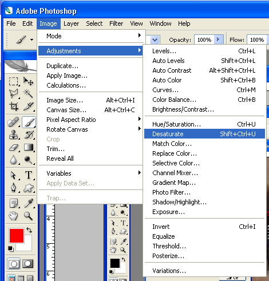Select the Pen tool
269x281 pixels.
(14, 188)
